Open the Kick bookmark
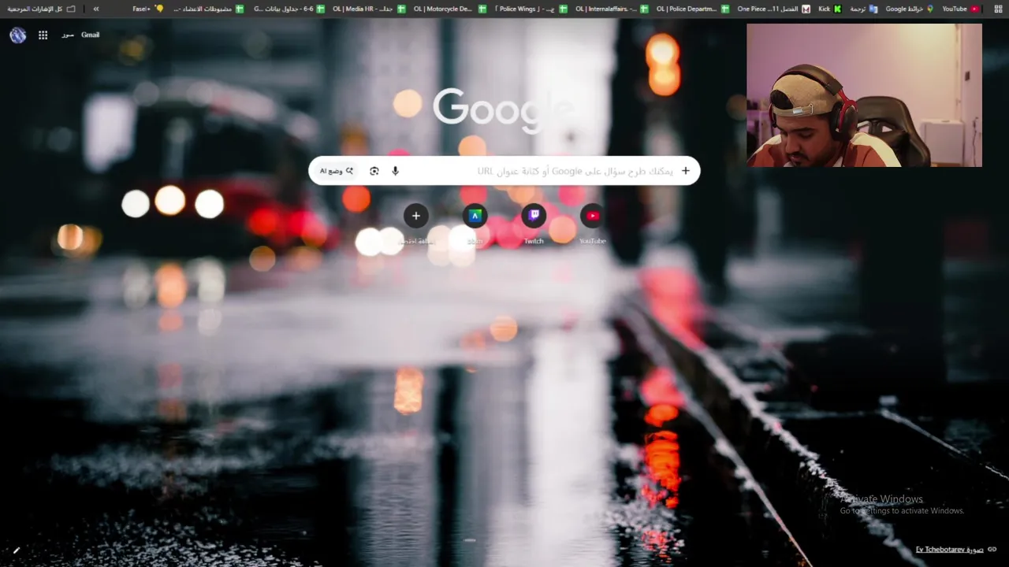This screenshot has width=1009, height=567. 829,9
